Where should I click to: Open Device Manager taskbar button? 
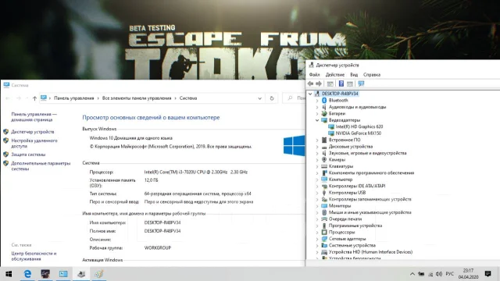pyautogui.click(x=81, y=274)
